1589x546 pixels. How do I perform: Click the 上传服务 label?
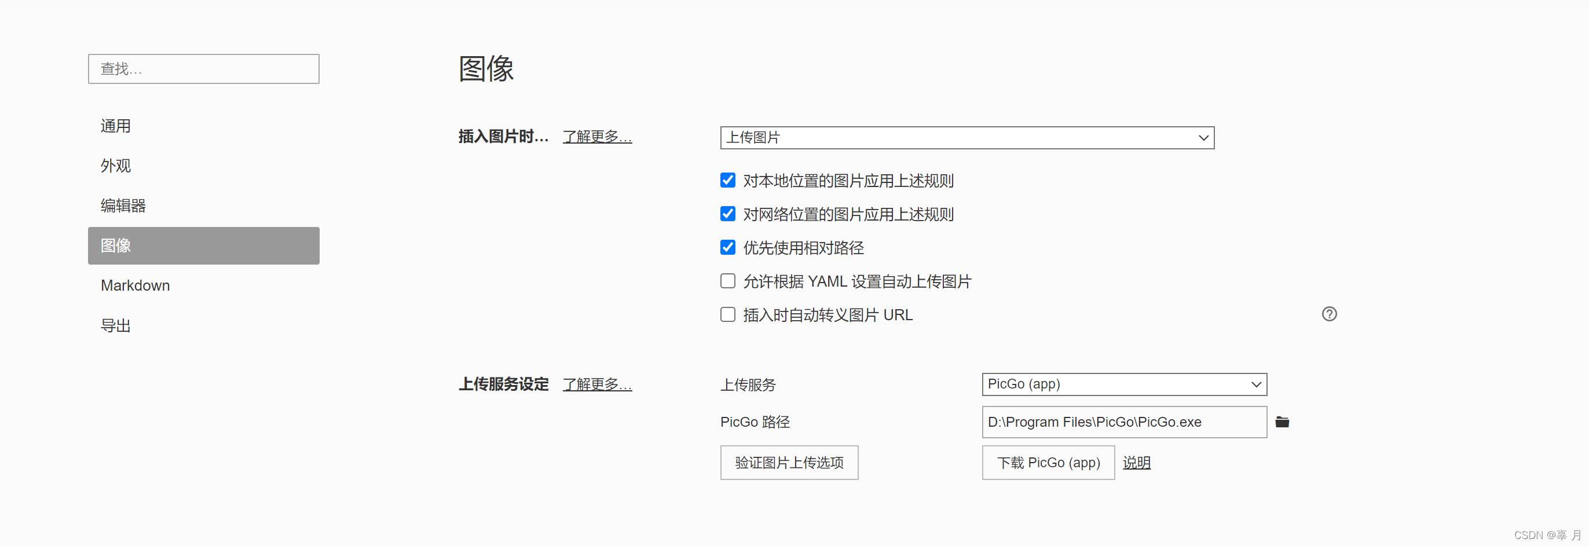(x=748, y=385)
